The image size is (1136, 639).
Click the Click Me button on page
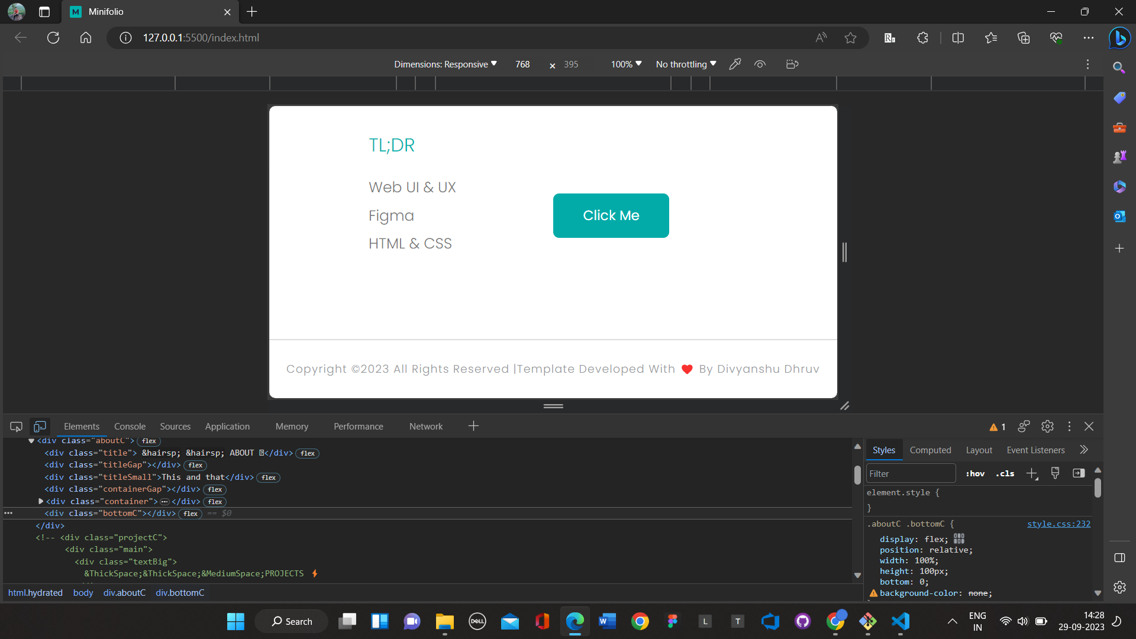[611, 215]
